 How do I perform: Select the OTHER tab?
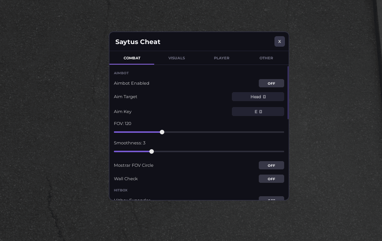tap(266, 58)
